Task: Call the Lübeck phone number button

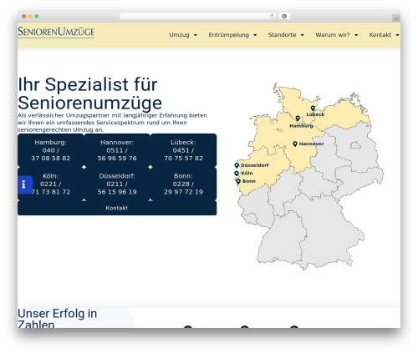Action: (x=183, y=150)
